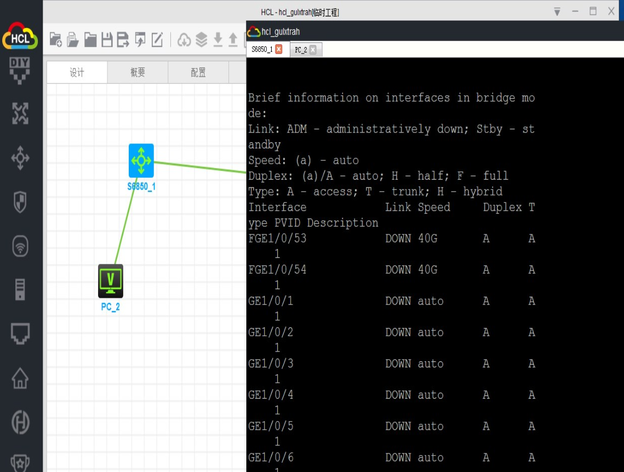The image size is (624, 472).
Task: Open the server/host devices category
Action: pos(20,289)
